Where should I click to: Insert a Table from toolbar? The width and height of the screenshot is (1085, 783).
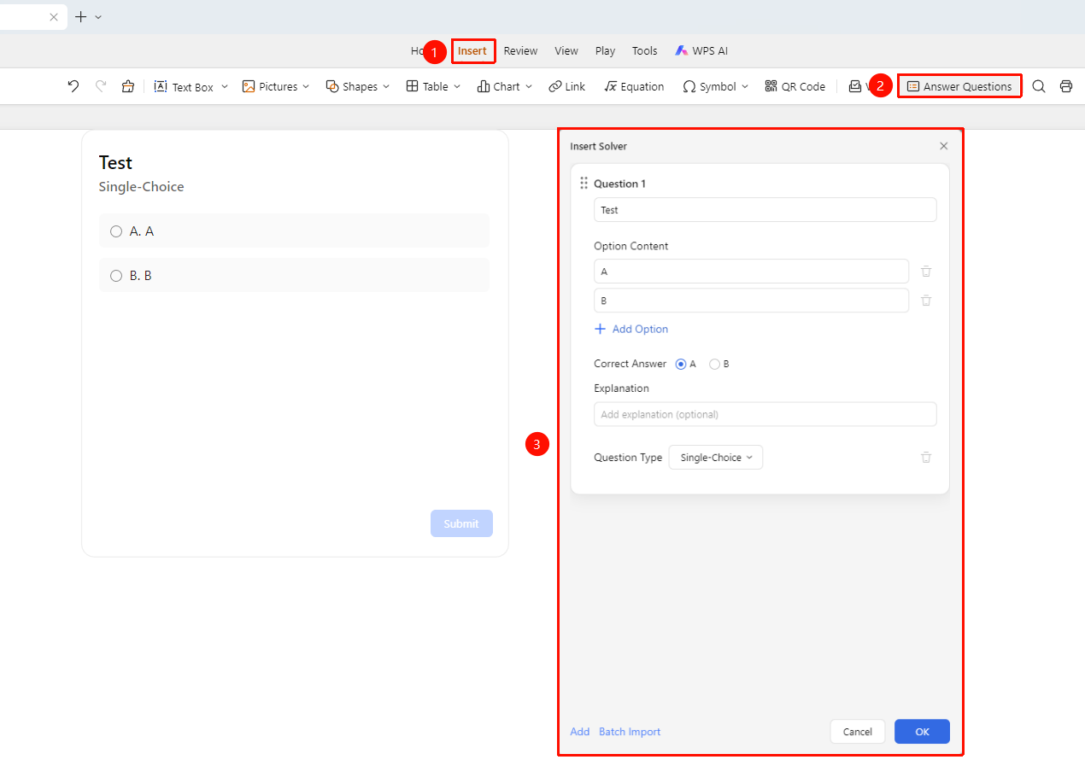433,86
